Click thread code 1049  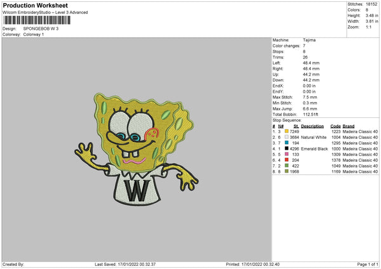[x=336, y=166]
